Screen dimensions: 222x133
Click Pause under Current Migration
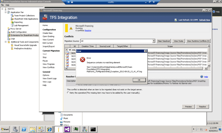(45, 61)
